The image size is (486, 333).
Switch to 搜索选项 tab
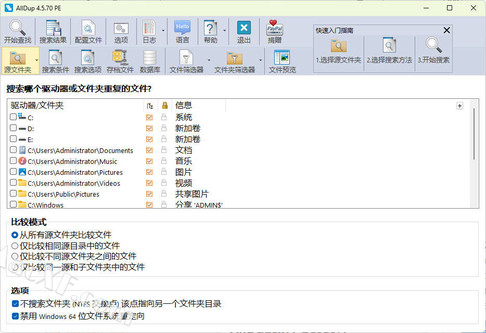[x=88, y=61]
